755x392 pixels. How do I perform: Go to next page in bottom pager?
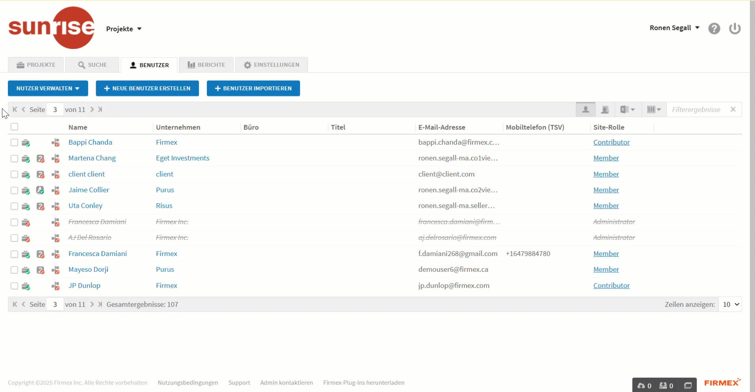(92, 304)
